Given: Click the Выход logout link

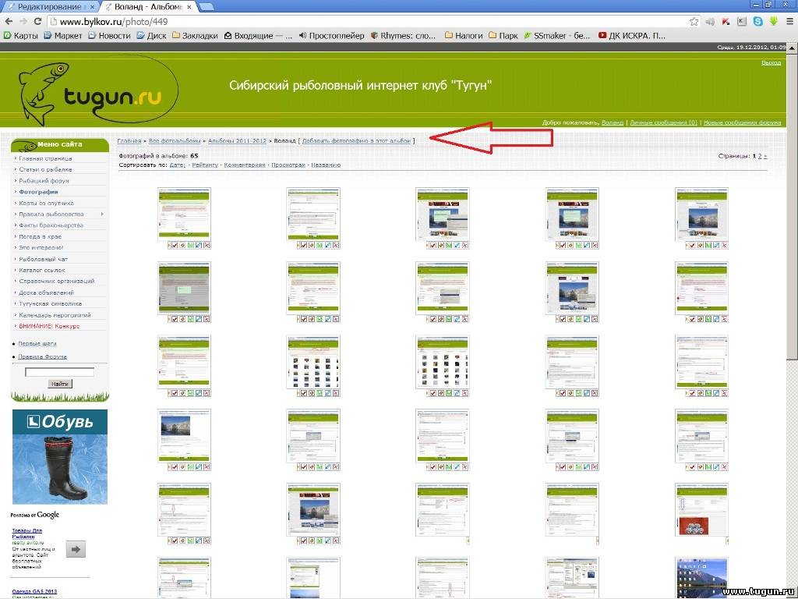Looking at the screenshot, I should coord(771,62).
